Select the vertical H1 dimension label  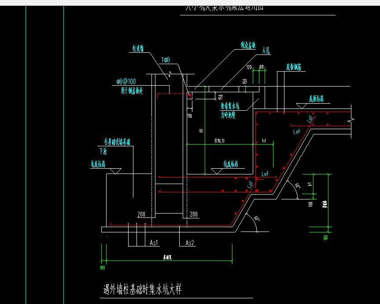click(201, 130)
